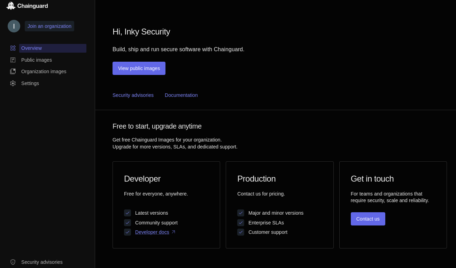Select Overview in the sidebar navigation

(x=31, y=48)
